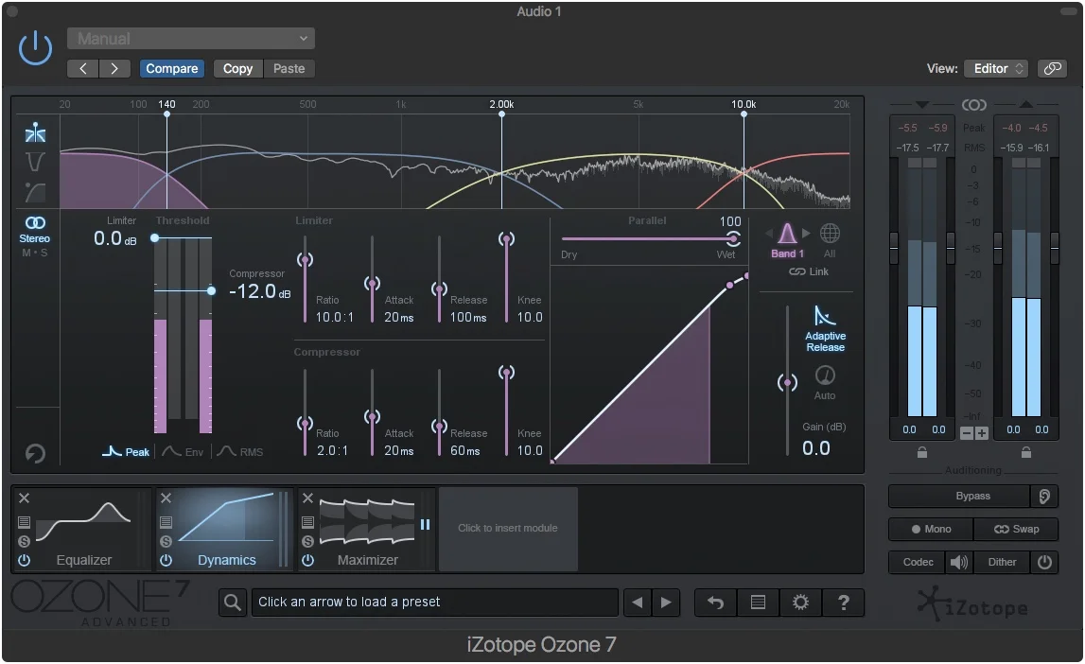Open the Editor view selector
This screenshot has height=664, width=1085.
pos(994,68)
